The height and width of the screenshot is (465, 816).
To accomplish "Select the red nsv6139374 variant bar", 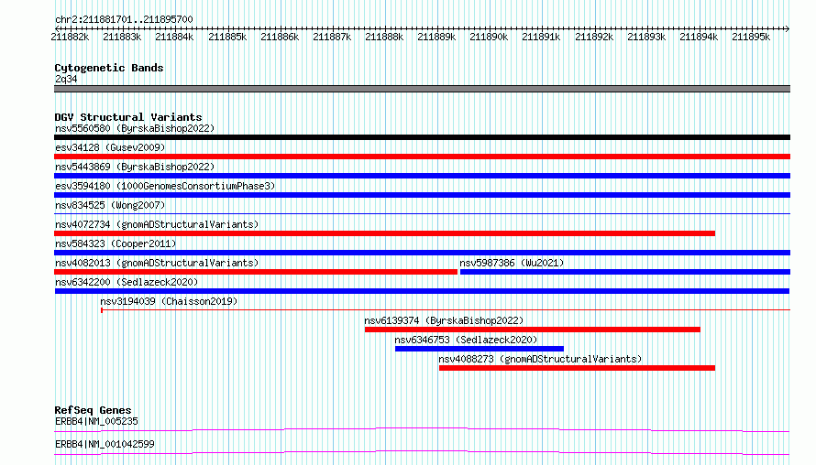I will point(533,330).
